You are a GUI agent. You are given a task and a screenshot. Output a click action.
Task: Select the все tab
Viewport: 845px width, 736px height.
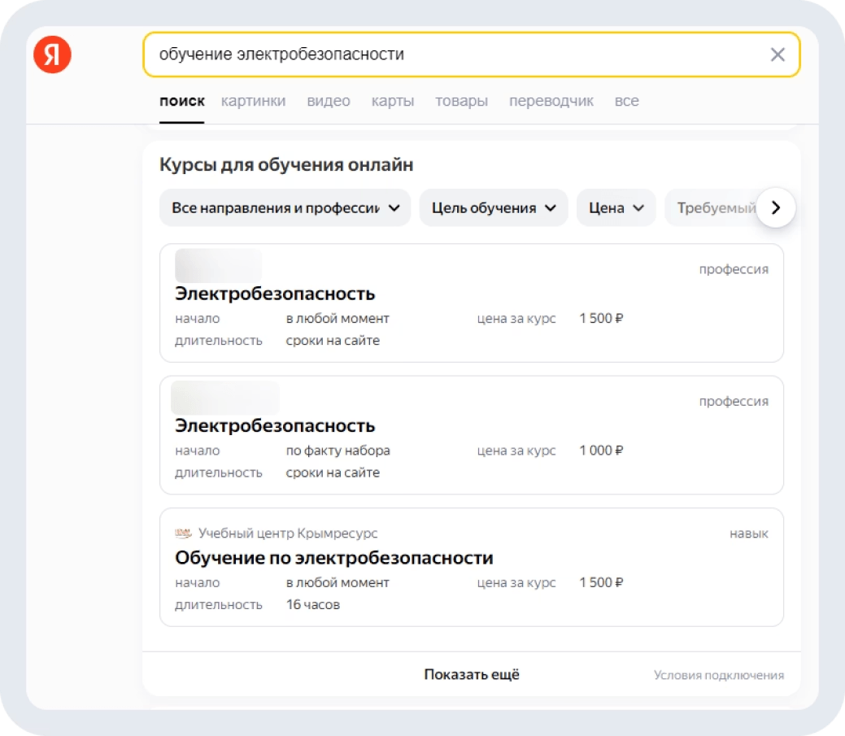tap(626, 101)
